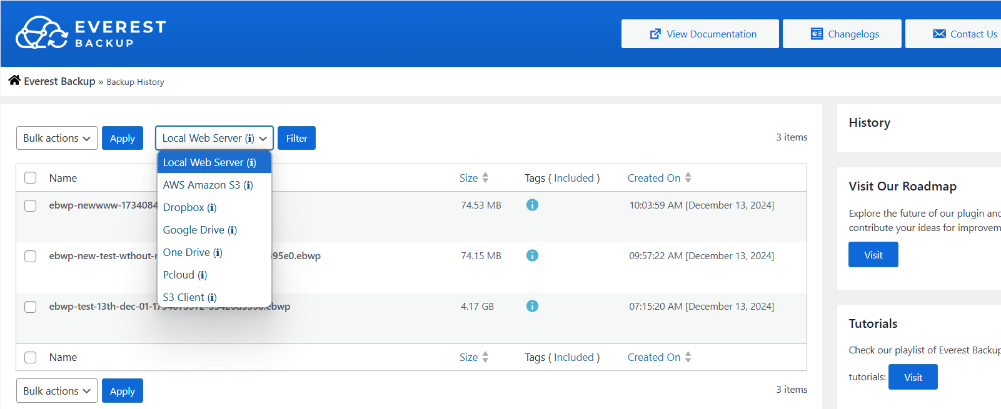Click the info tag icon for 4.17 GB backup

[532, 306]
